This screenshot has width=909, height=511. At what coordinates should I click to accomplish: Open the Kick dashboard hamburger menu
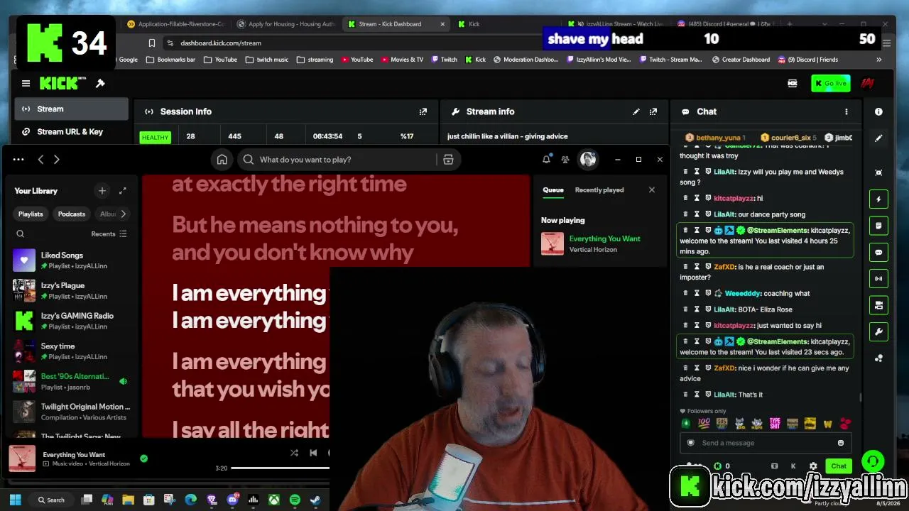coord(26,84)
